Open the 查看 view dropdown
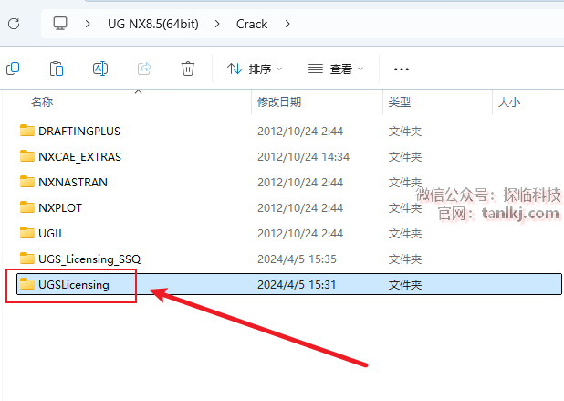 336,69
